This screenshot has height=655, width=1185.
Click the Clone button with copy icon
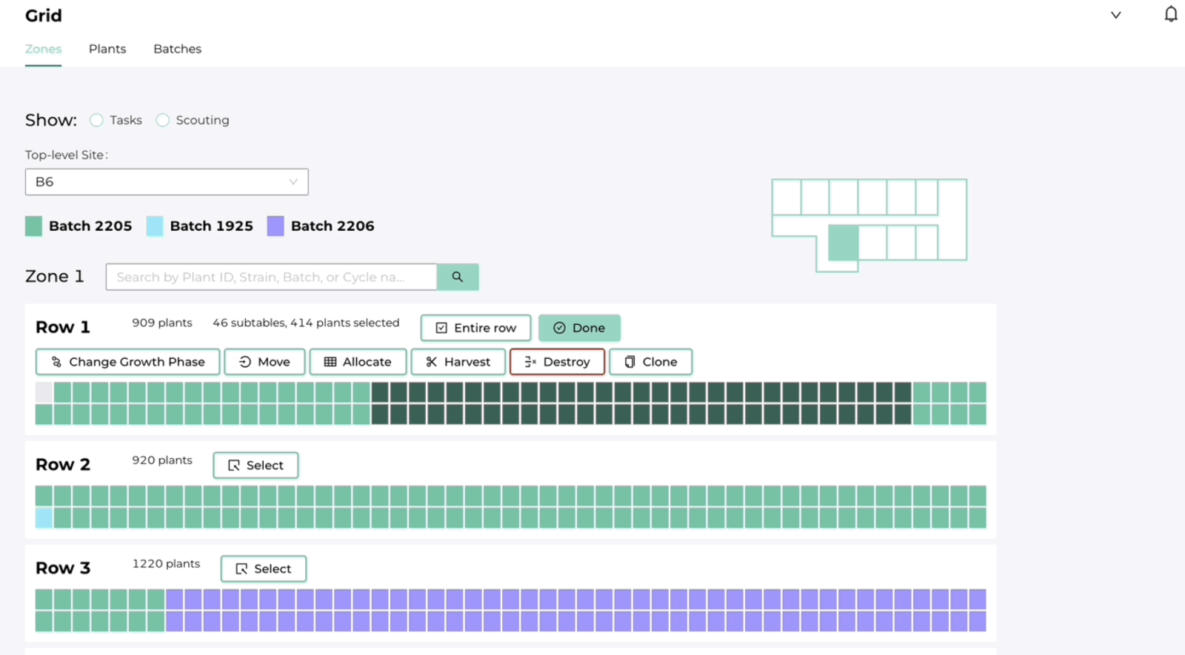click(650, 362)
